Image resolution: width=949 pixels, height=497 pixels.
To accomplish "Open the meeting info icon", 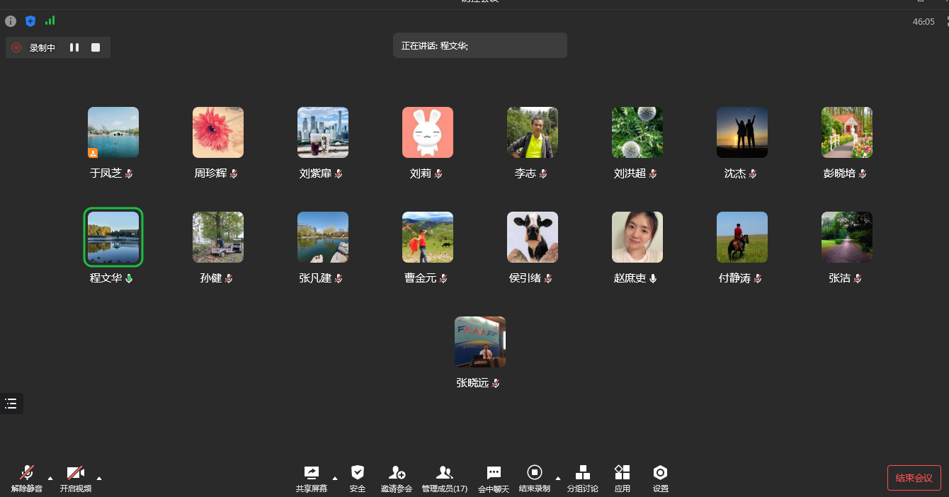I will (11, 21).
